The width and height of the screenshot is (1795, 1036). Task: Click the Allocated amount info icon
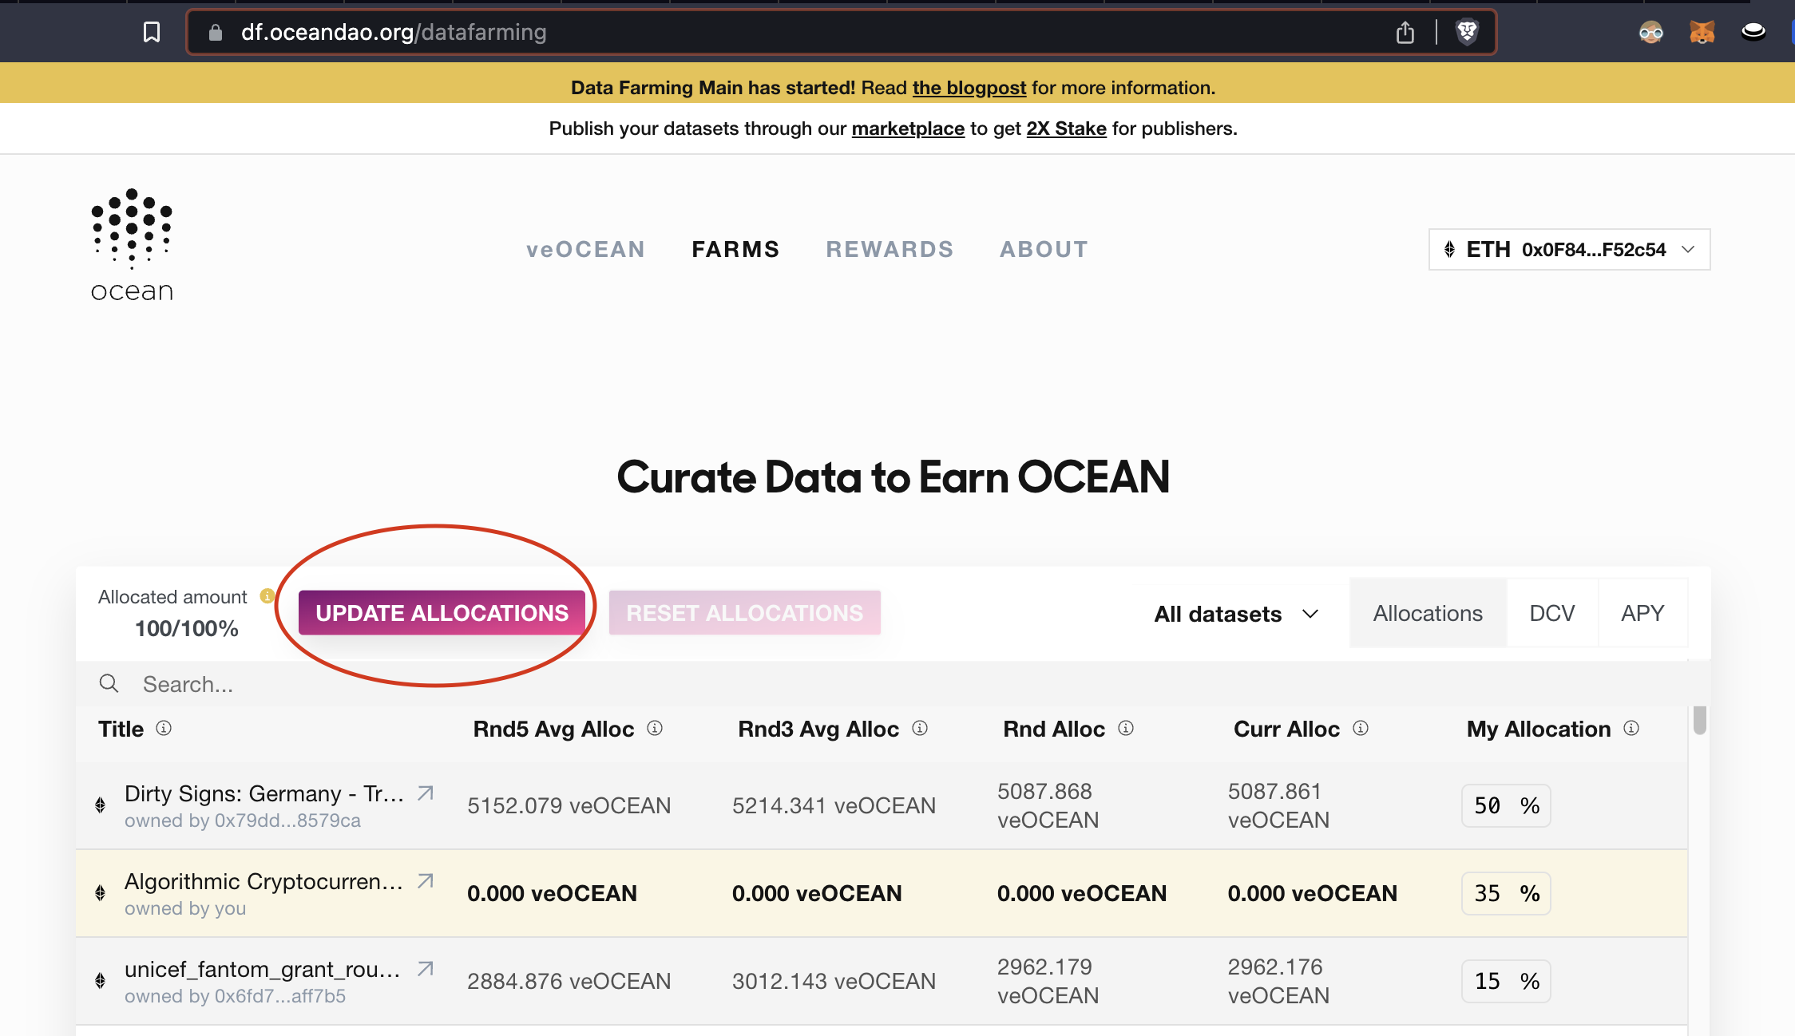pyautogui.click(x=267, y=595)
